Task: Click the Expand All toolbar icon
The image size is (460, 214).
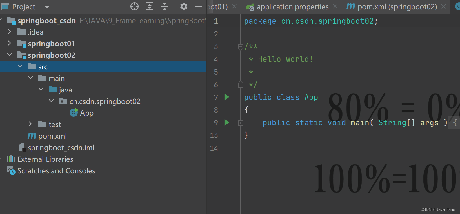Action: coord(150,6)
